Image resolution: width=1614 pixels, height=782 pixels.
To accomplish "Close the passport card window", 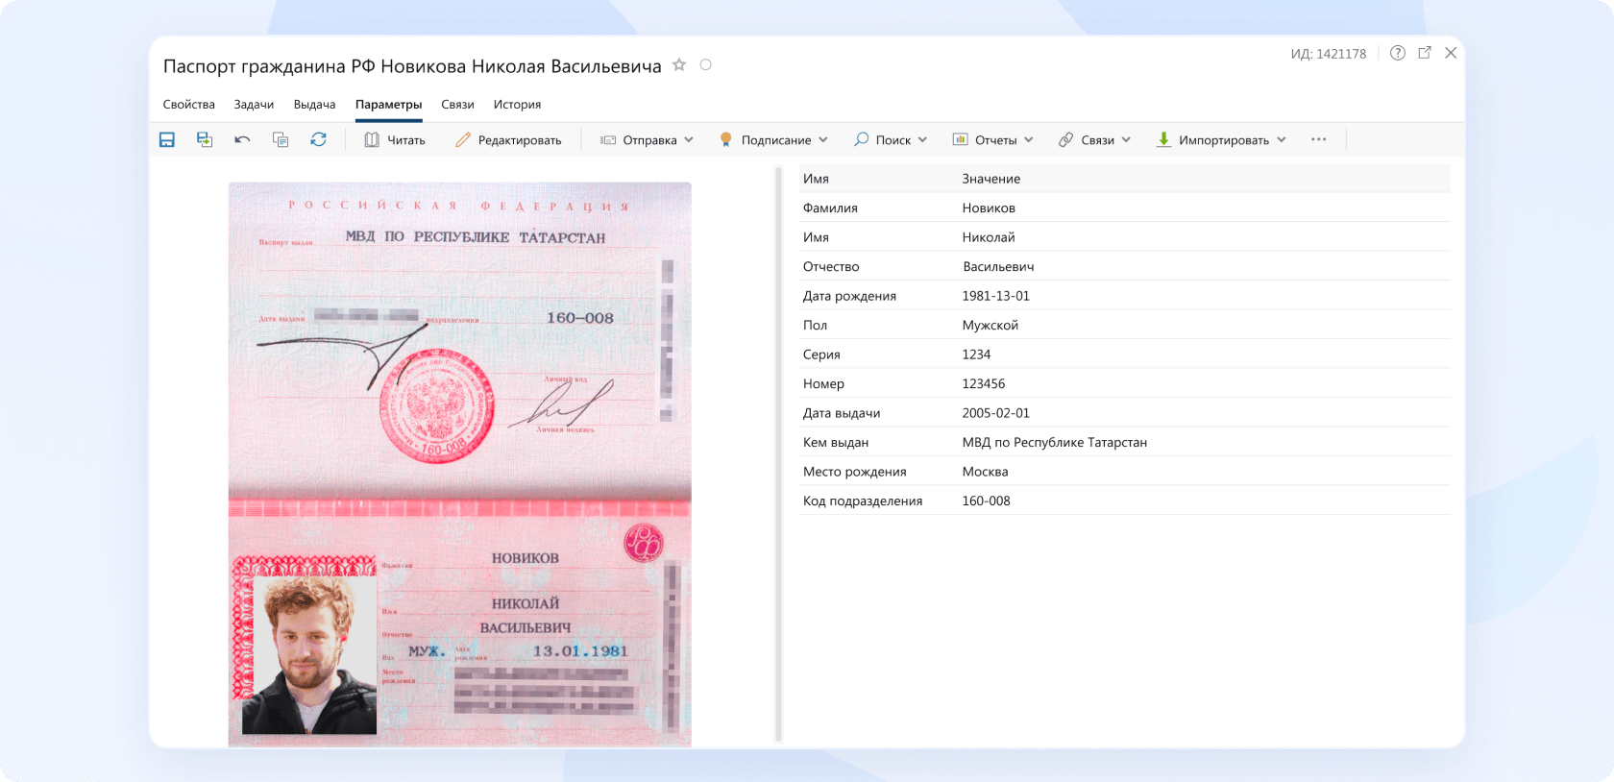I will pos(1451,53).
